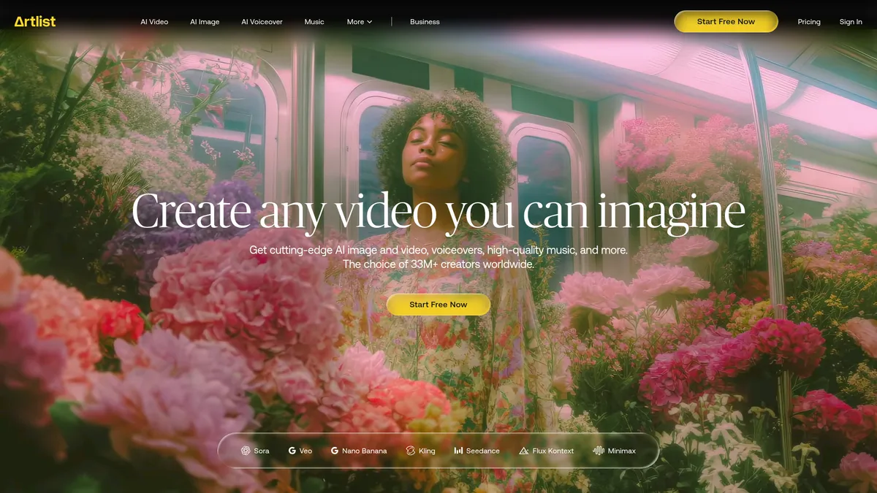Select the Kling model icon
Screen dimensions: 877x493
pyautogui.click(x=411, y=451)
